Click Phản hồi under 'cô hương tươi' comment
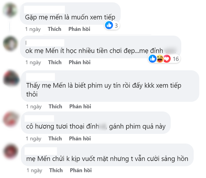The width and height of the screenshot is (206, 178). (x=80, y=138)
